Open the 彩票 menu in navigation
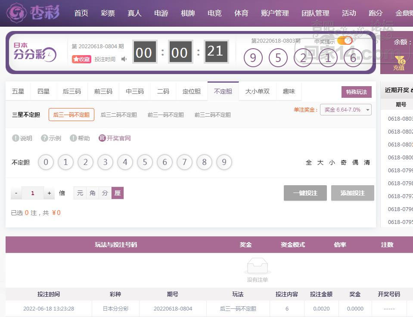 click(x=108, y=13)
